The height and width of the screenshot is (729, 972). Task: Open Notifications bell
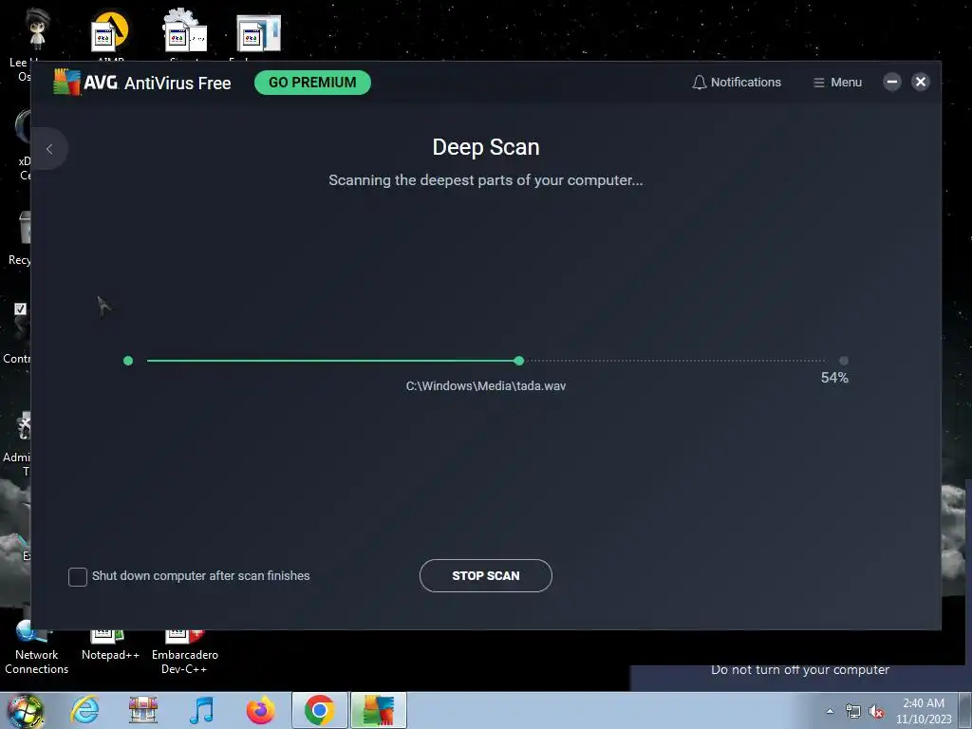tap(737, 83)
